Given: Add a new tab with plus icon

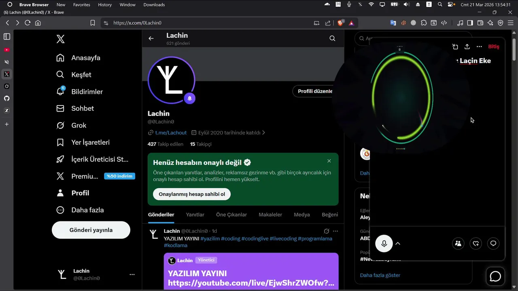Looking at the screenshot, I should pyautogui.click(x=6, y=124).
